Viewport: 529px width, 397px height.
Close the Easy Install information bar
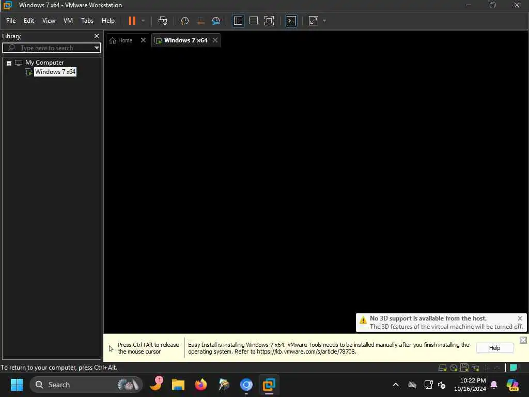[523, 340]
